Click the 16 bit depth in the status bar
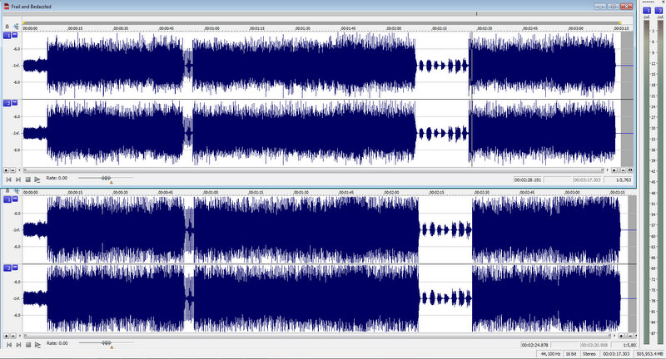Screen dimensions: 666x359 tap(571, 353)
